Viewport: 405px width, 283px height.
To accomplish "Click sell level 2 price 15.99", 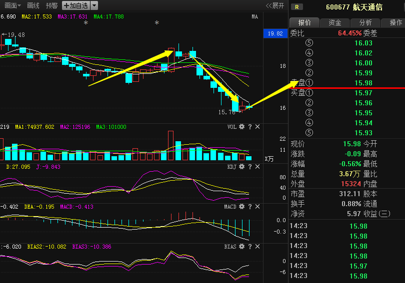I will point(363,73).
